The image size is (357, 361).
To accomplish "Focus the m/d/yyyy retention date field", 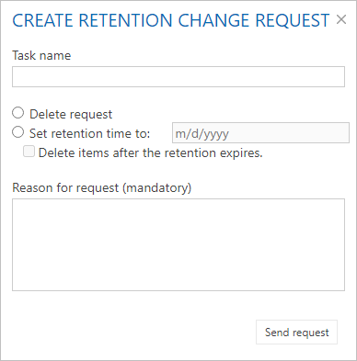I will click(x=260, y=133).
